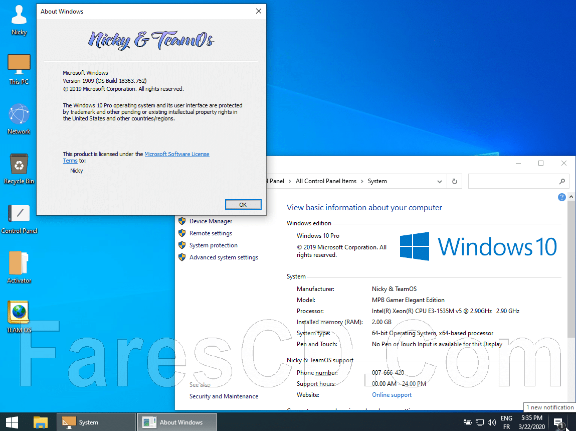The image size is (576, 431).
Task: Select the This PC desktop icon
Action: [19, 70]
